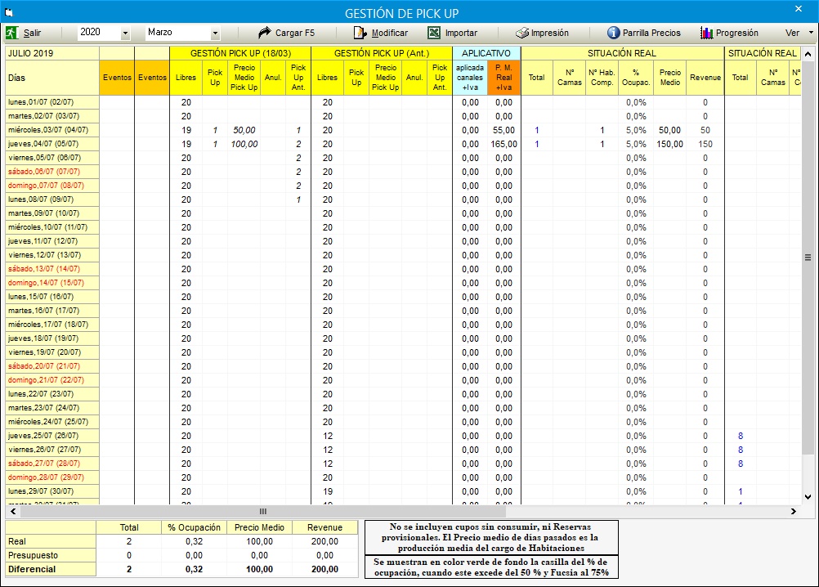This screenshot has height=587, width=819.
Task: Click the Parrilla Precios button label
Action: click(652, 33)
